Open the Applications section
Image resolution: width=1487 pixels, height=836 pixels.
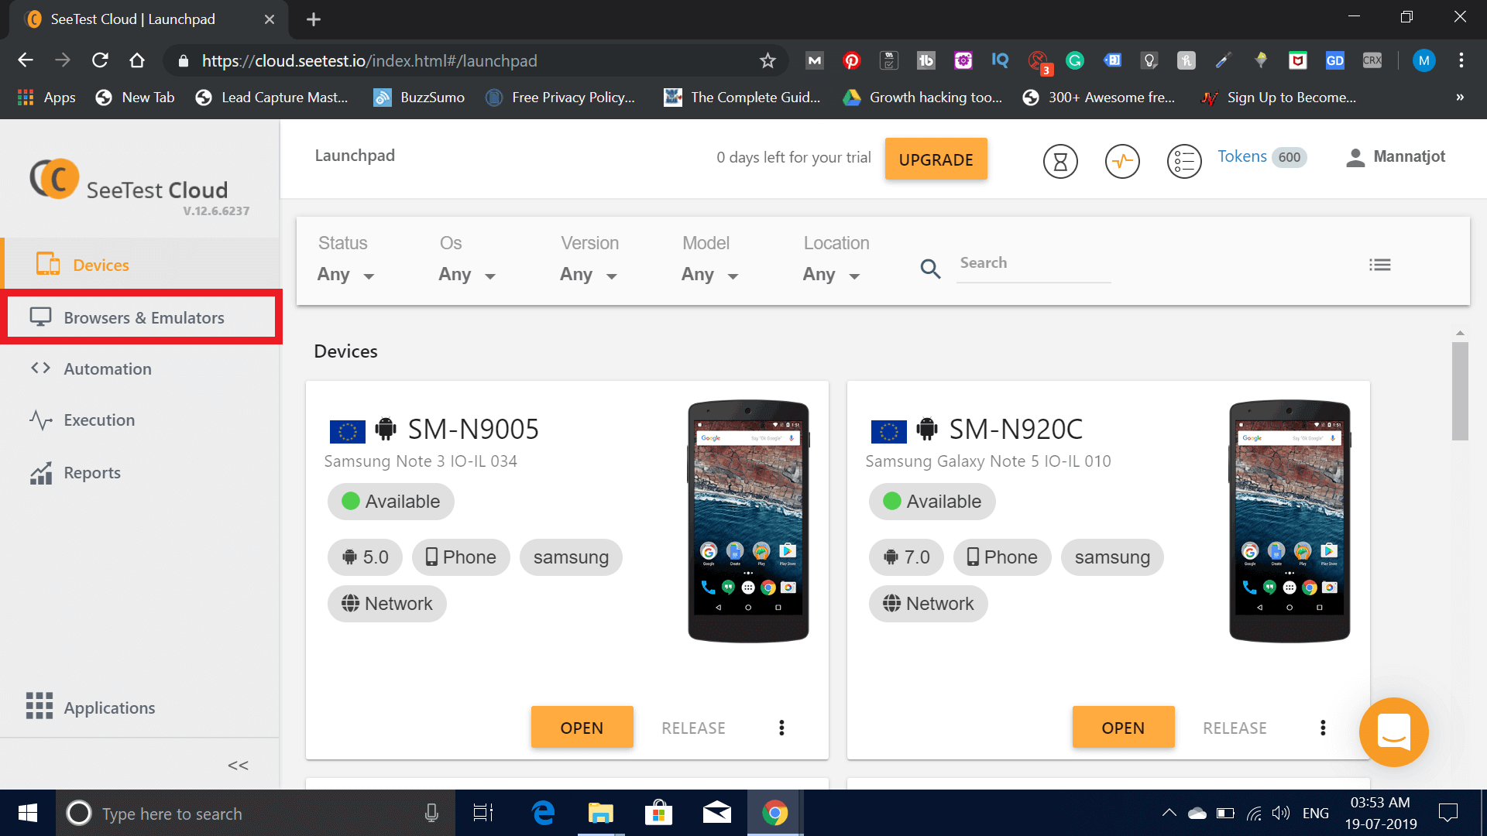(109, 707)
